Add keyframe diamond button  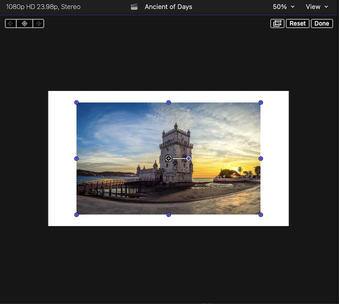pos(25,23)
